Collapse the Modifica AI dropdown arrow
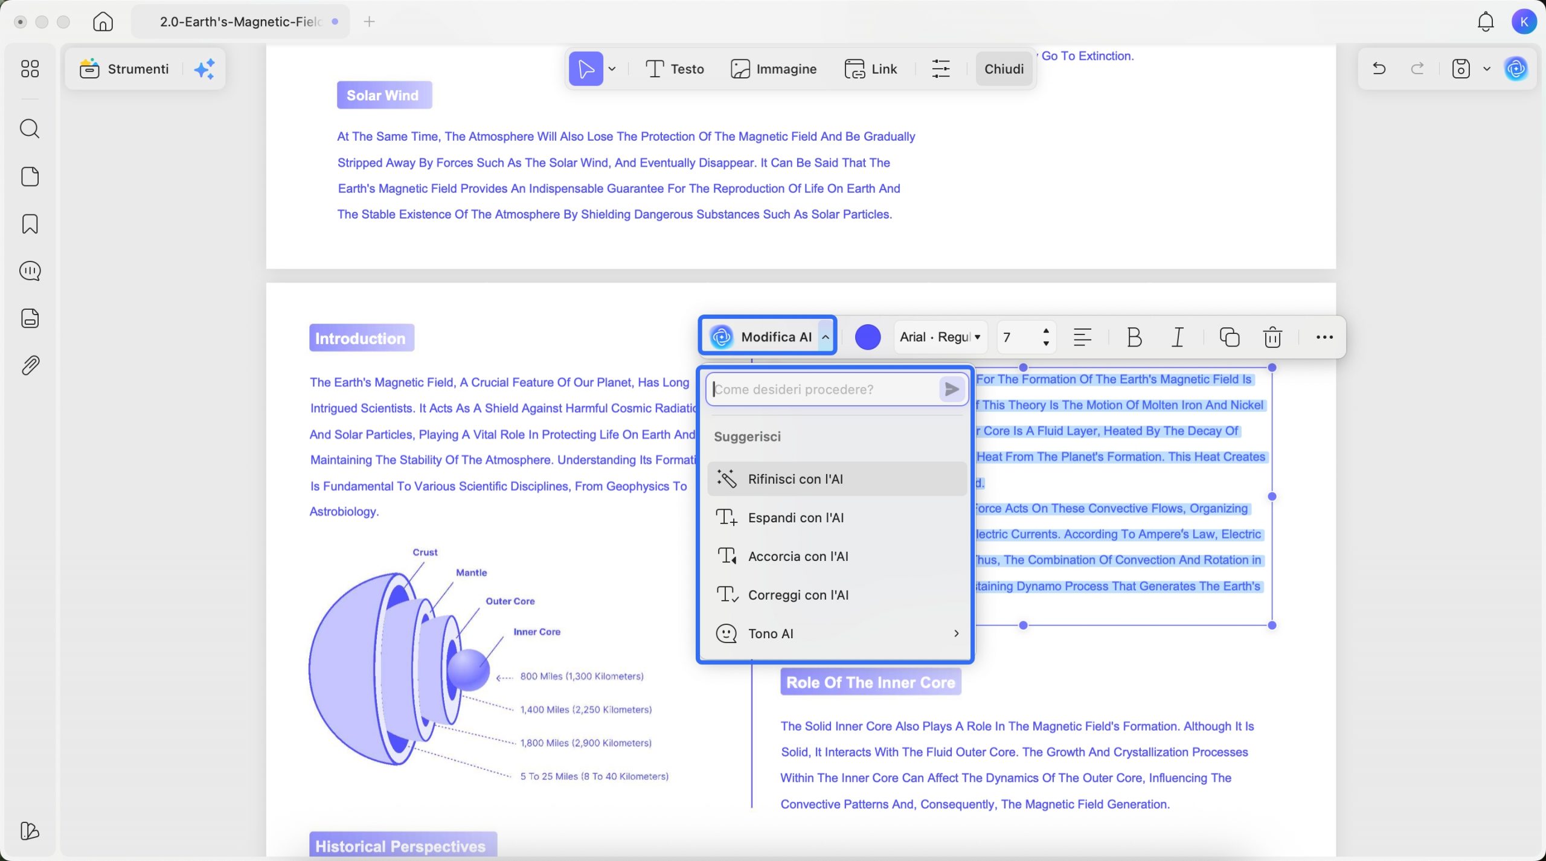1546x861 pixels. click(826, 337)
